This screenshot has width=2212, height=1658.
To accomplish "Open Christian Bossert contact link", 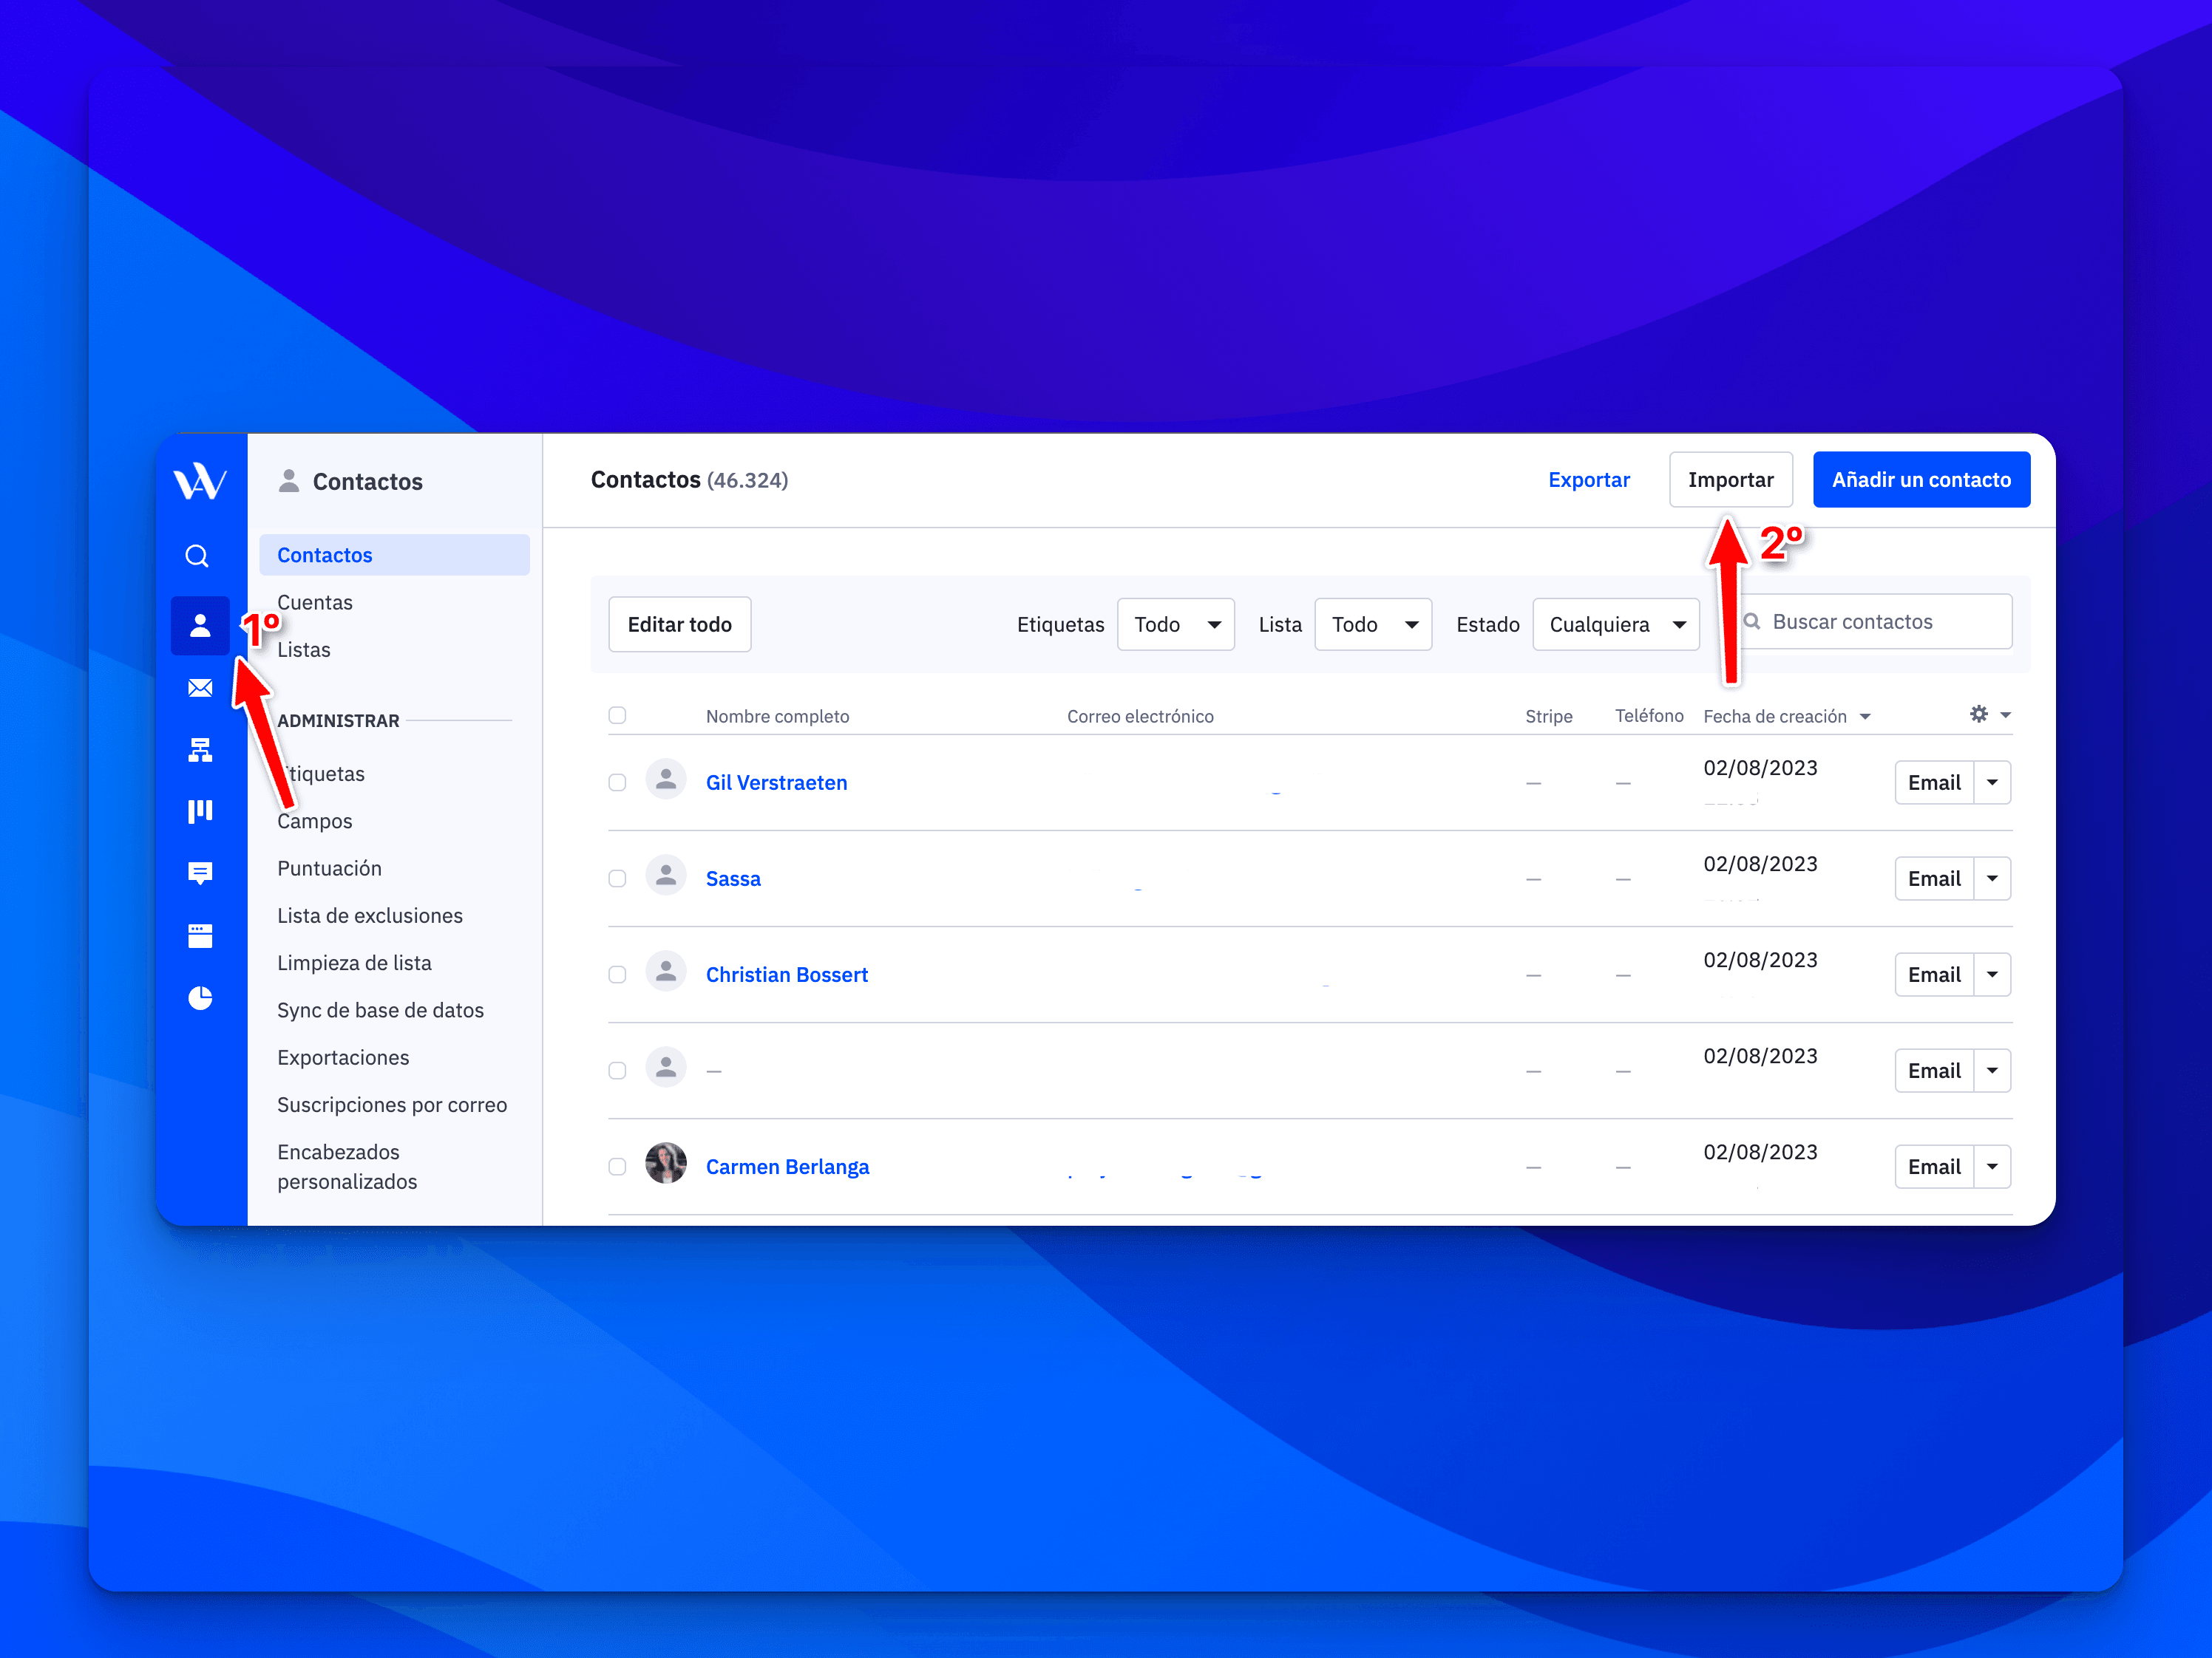I will (x=787, y=975).
